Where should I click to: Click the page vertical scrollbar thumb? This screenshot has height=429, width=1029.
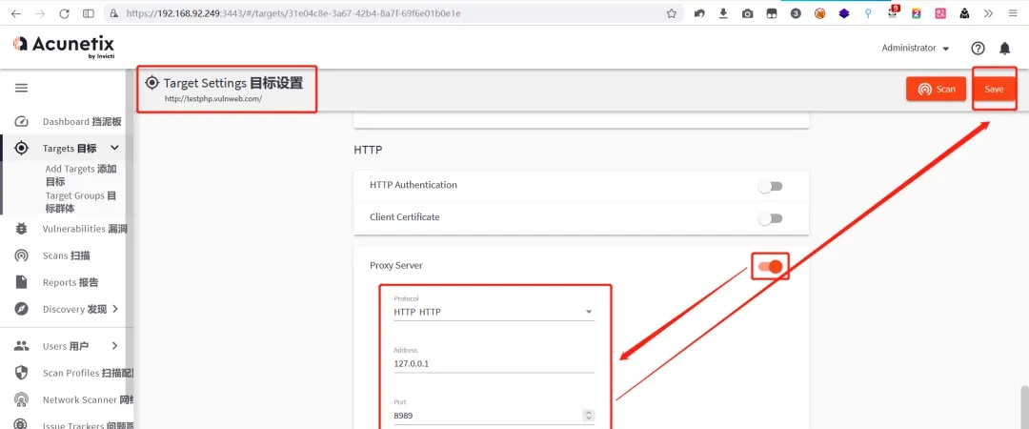[x=1024, y=407]
